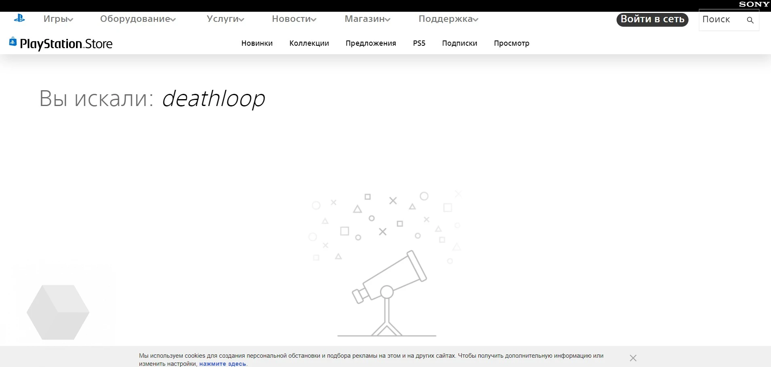Image resolution: width=771 pixels, height=367 pixels.
Task: Expand the Новости dropdown menu
Action: point(294,19)
